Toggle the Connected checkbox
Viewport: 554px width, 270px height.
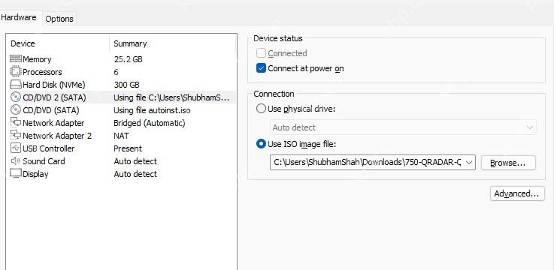point(261,53)
